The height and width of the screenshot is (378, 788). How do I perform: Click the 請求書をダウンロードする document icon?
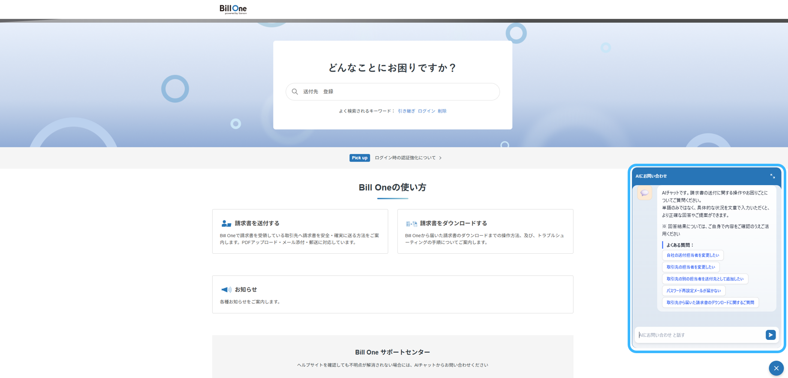coord(412,224)
